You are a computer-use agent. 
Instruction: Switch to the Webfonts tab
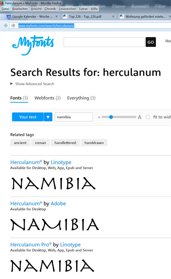(47, 98)
